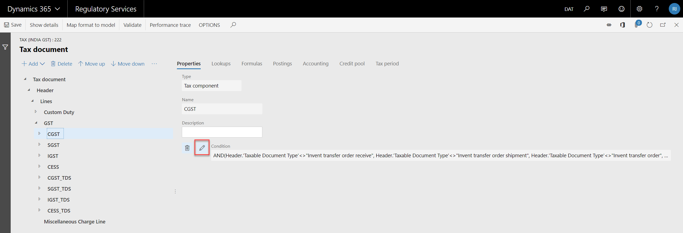Select the CESS_TDS tree item
The width and height of the screenshot is (683, 233).
pos(59,211)
